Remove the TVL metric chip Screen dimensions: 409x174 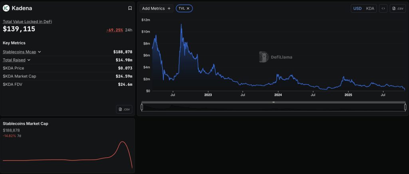188,9
